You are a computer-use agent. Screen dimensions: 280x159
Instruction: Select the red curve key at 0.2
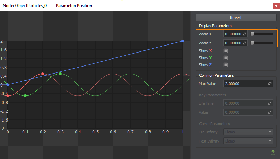click(43, 74)
